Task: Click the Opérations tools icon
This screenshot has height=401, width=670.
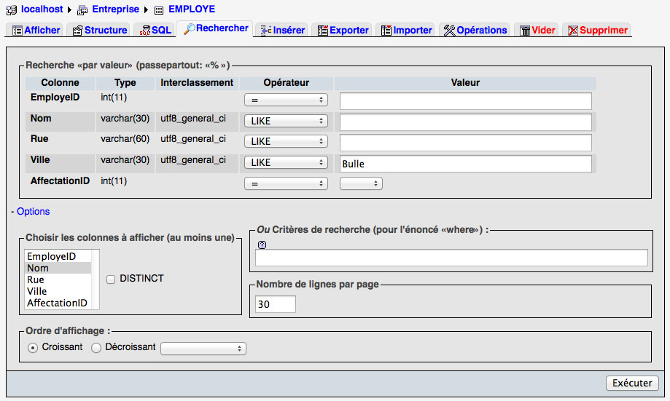Action: tap(449, 31)
